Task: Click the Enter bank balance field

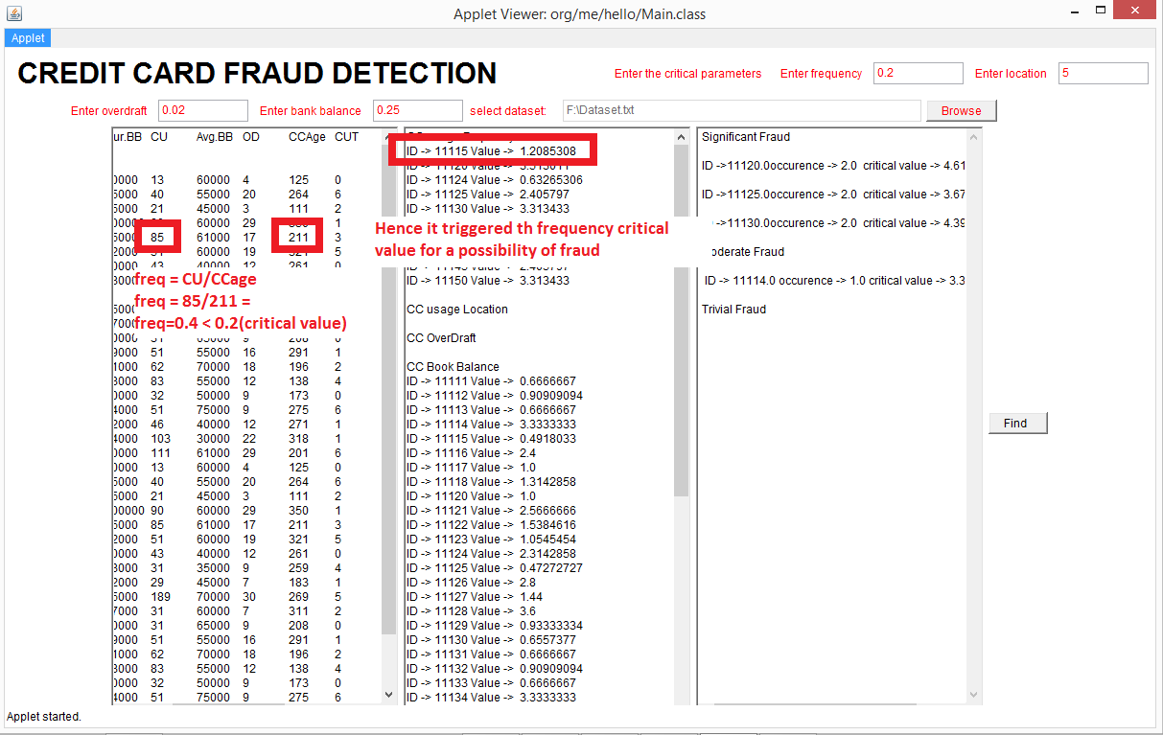Action: click(x=417, y=111)
